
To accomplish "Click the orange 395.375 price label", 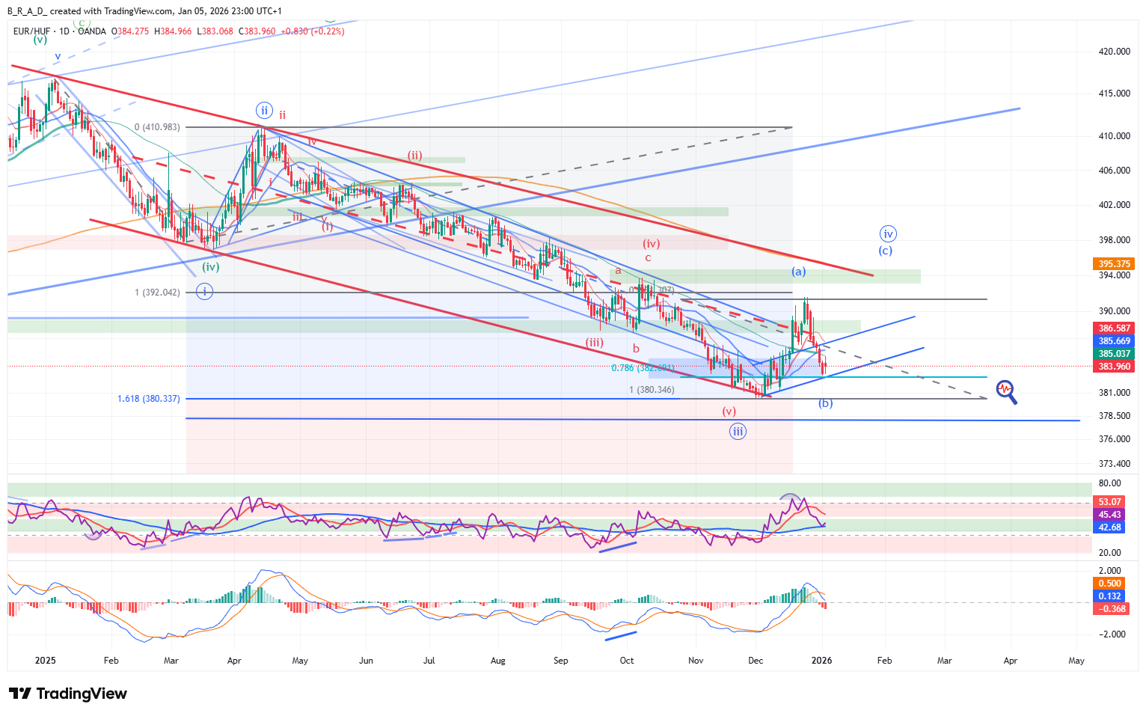I will pos(1114,264).
